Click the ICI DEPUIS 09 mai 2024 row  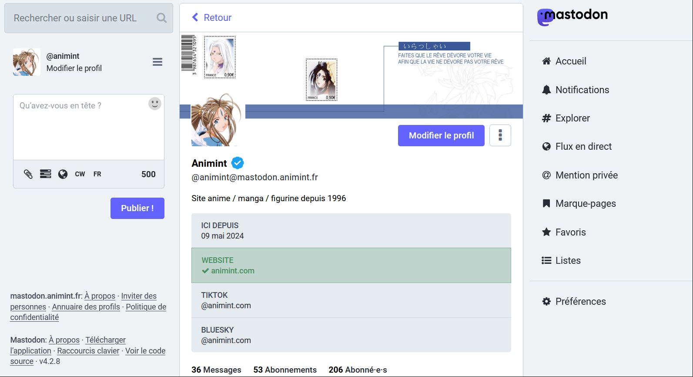point(351,231)
